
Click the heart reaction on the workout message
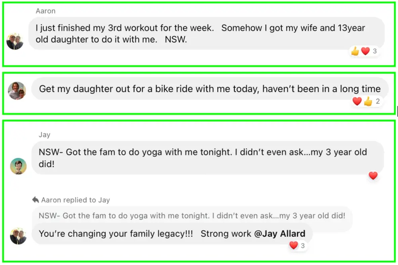[365, 51]
